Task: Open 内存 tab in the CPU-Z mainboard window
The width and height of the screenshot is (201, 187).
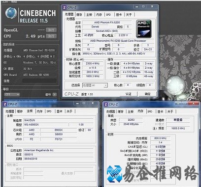Action: (39, 111)
